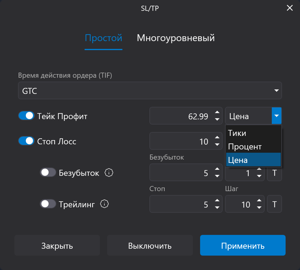Click the Выключить button
300x270 pixels.
pos(150,246)
